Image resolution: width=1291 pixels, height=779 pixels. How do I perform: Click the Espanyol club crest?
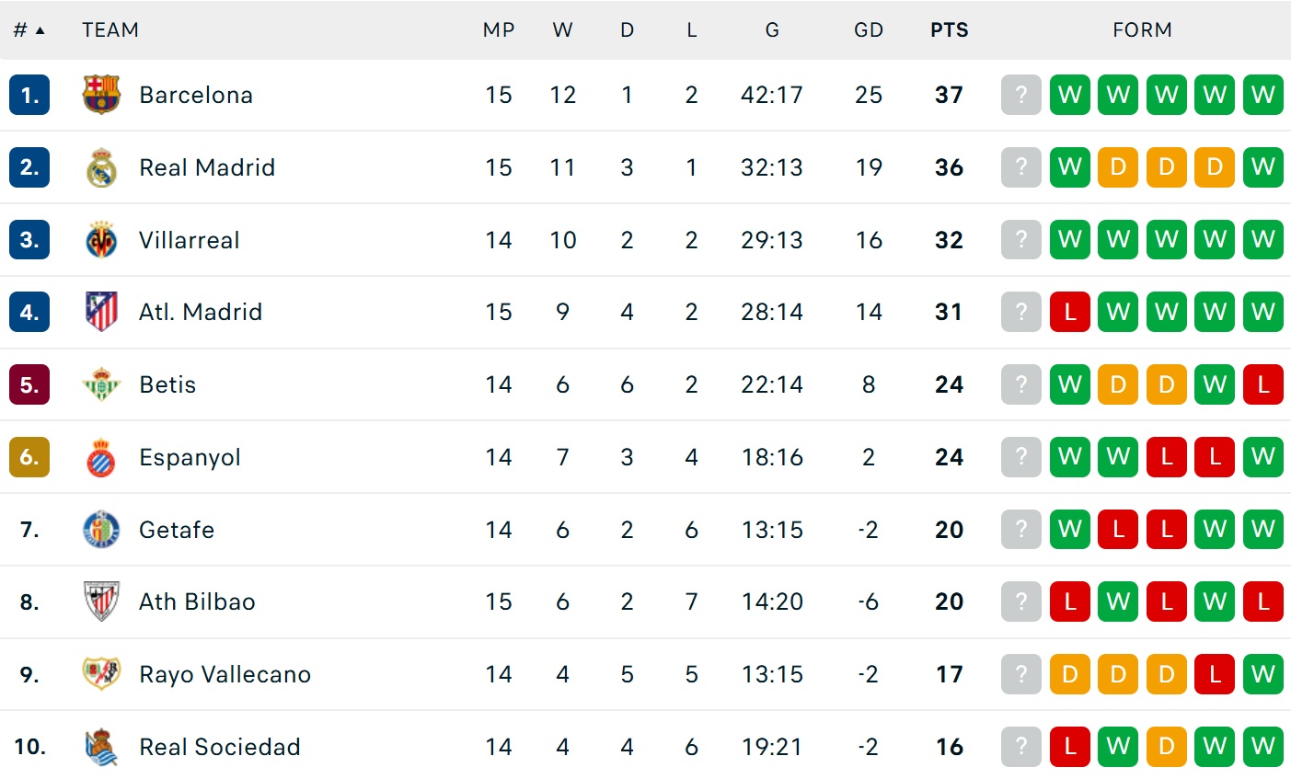click(101, 457)
